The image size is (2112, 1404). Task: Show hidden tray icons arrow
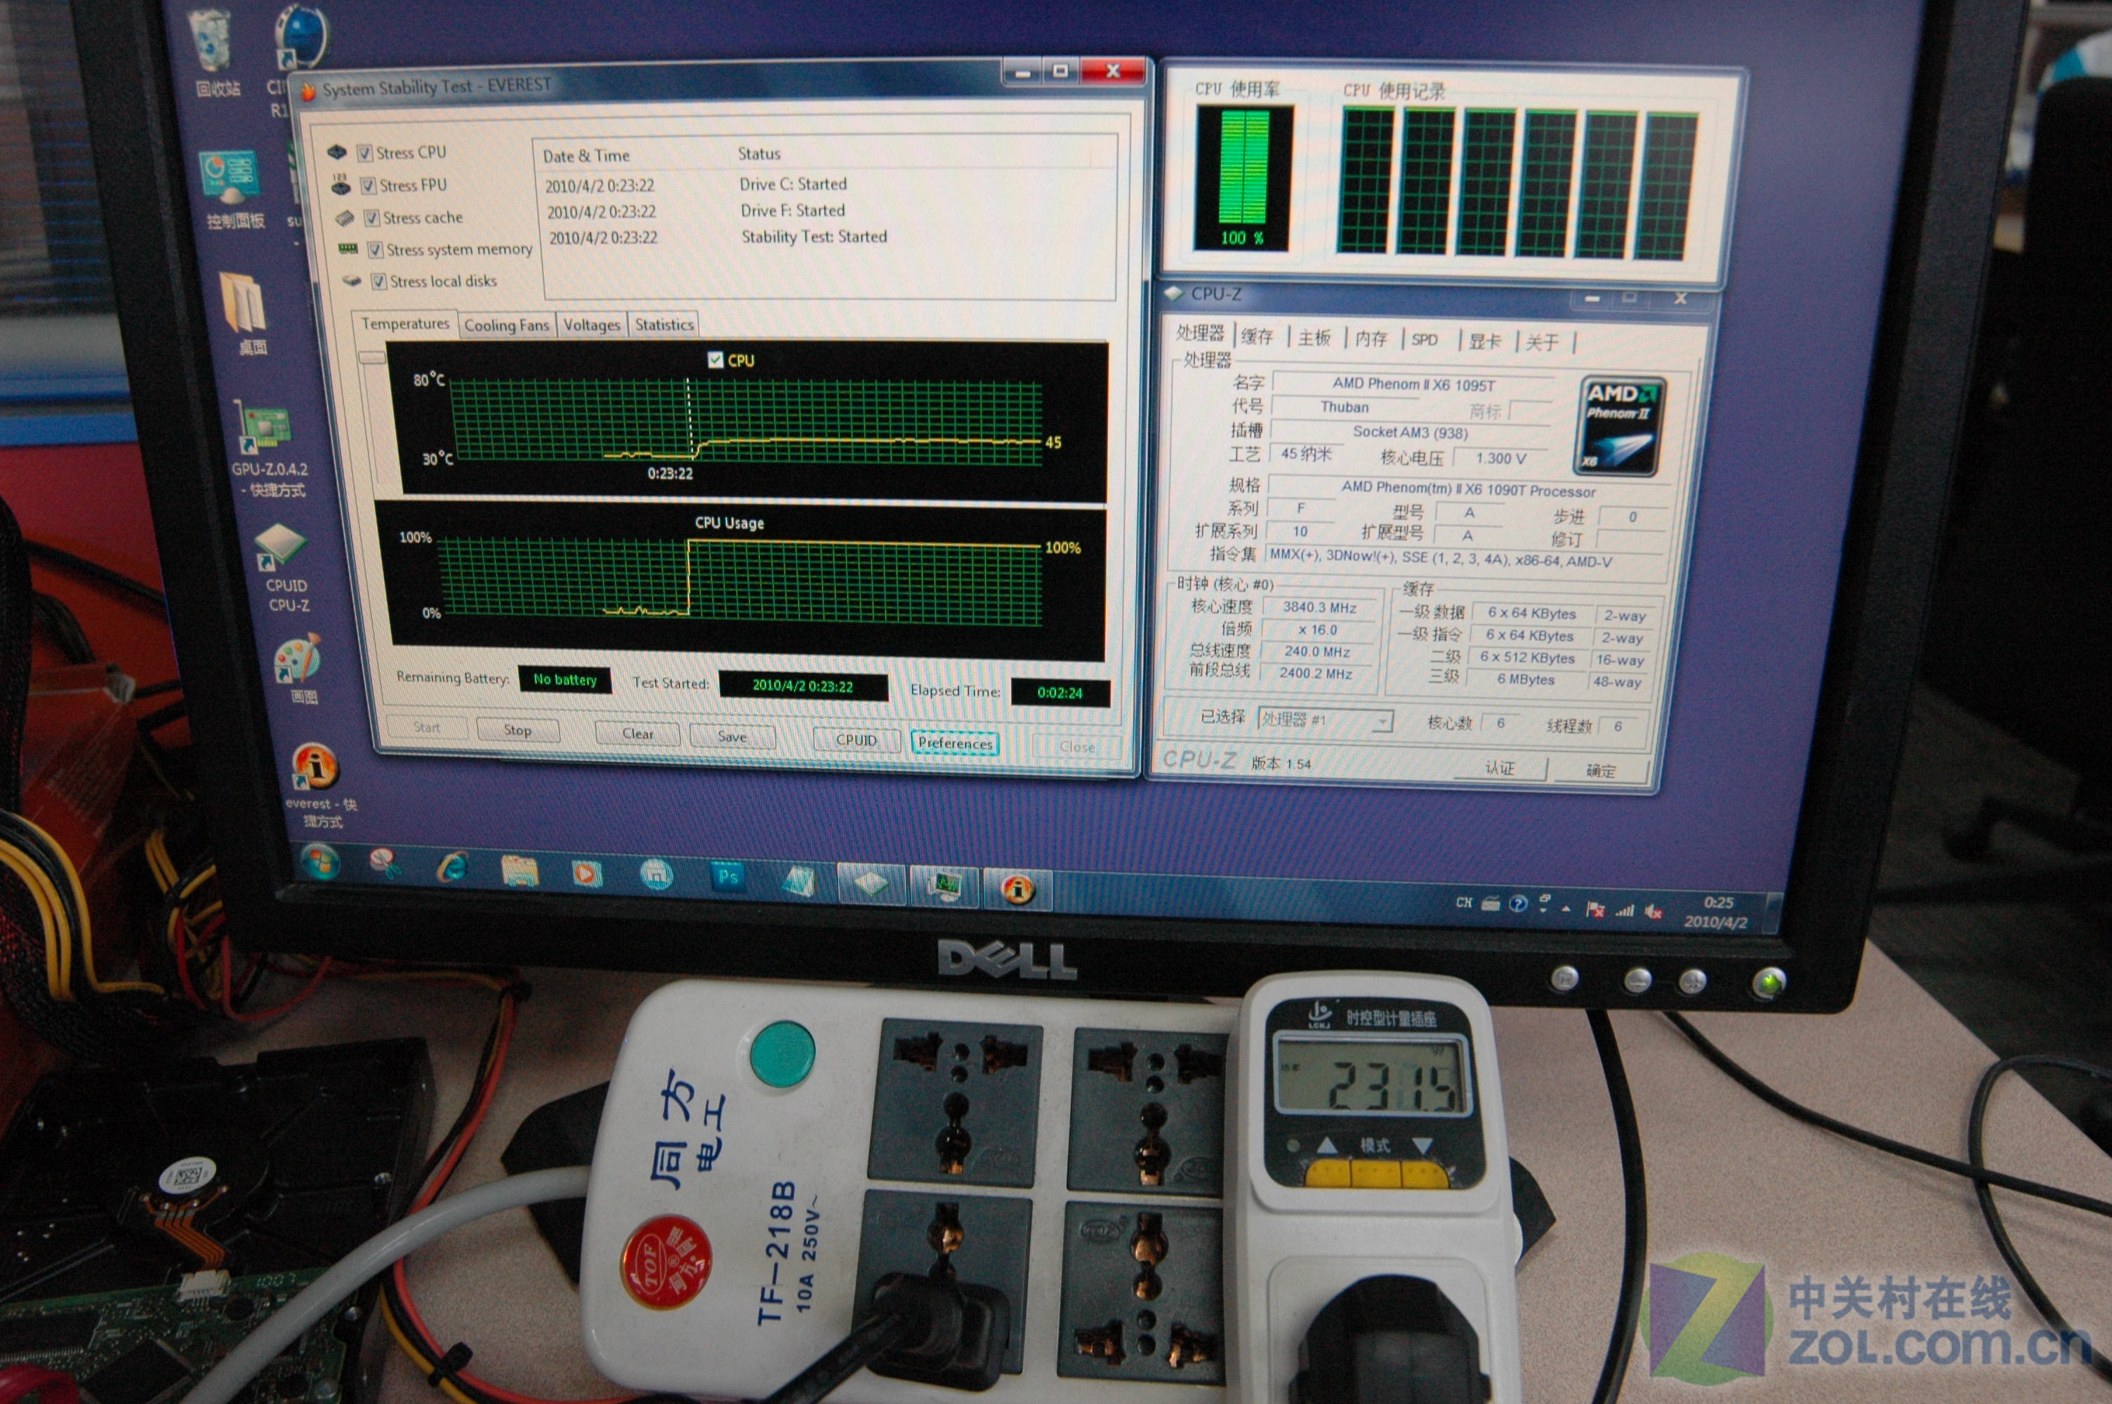(x=1566, y=908)
